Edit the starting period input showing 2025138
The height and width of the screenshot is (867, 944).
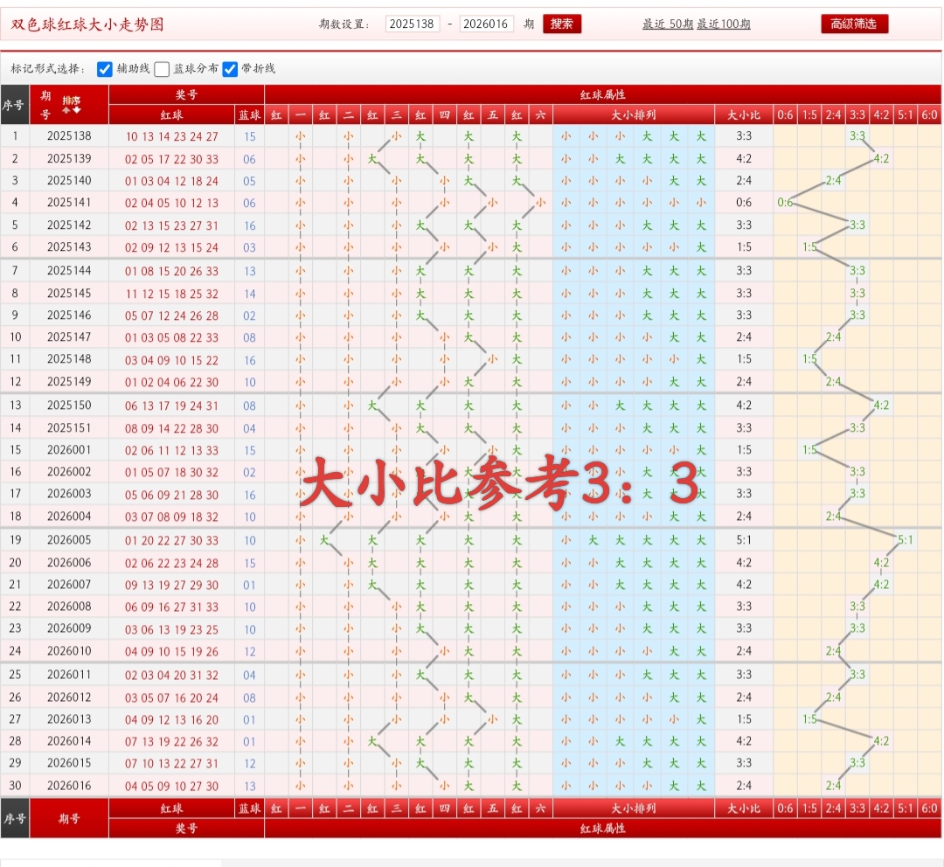412,24
